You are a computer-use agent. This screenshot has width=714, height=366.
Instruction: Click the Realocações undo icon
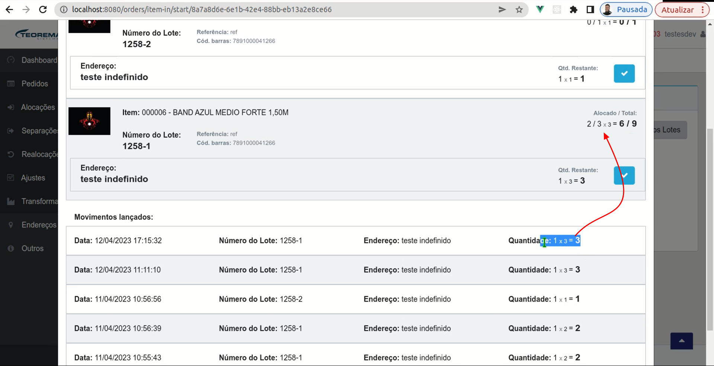point(11,154)
